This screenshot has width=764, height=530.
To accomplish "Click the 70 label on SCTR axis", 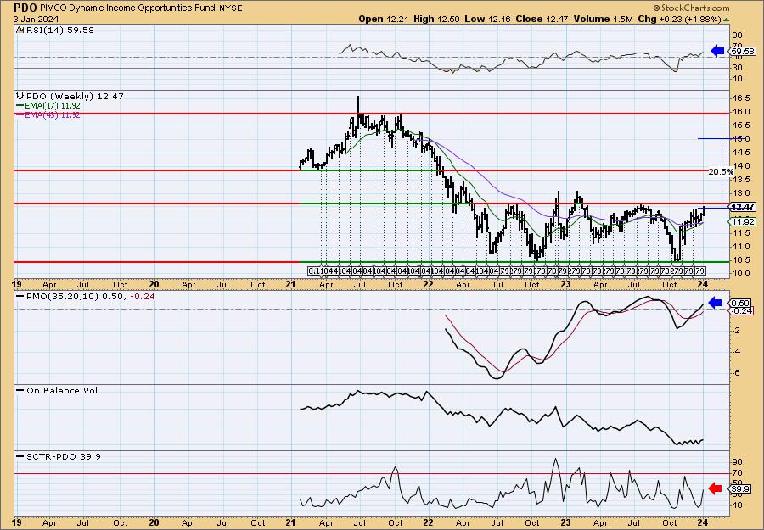I will [738, 473].
